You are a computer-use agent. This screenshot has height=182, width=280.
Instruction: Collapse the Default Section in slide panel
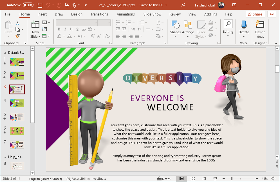[x=5, y=53]
